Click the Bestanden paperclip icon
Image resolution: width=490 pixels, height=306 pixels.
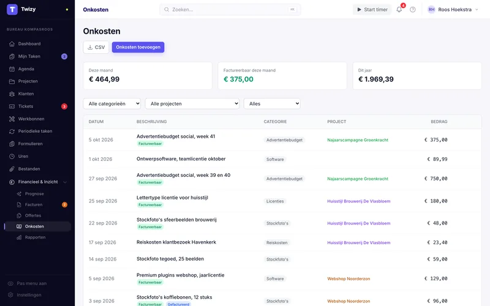pos(12,169)
